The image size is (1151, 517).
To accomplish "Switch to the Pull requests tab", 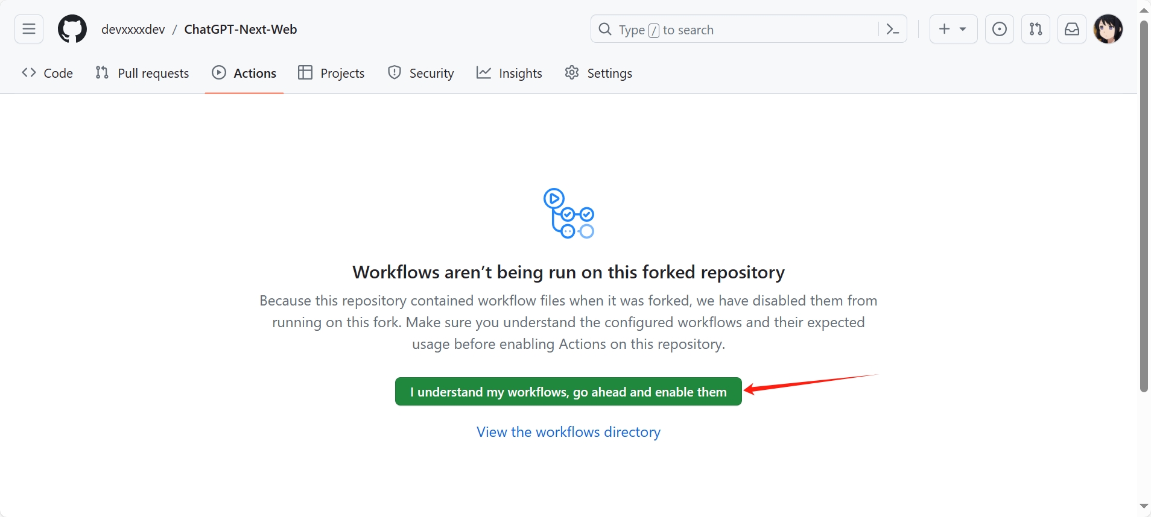I will [142, 73].
